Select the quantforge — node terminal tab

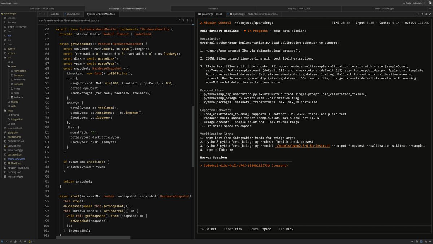(x=254, y=14)
